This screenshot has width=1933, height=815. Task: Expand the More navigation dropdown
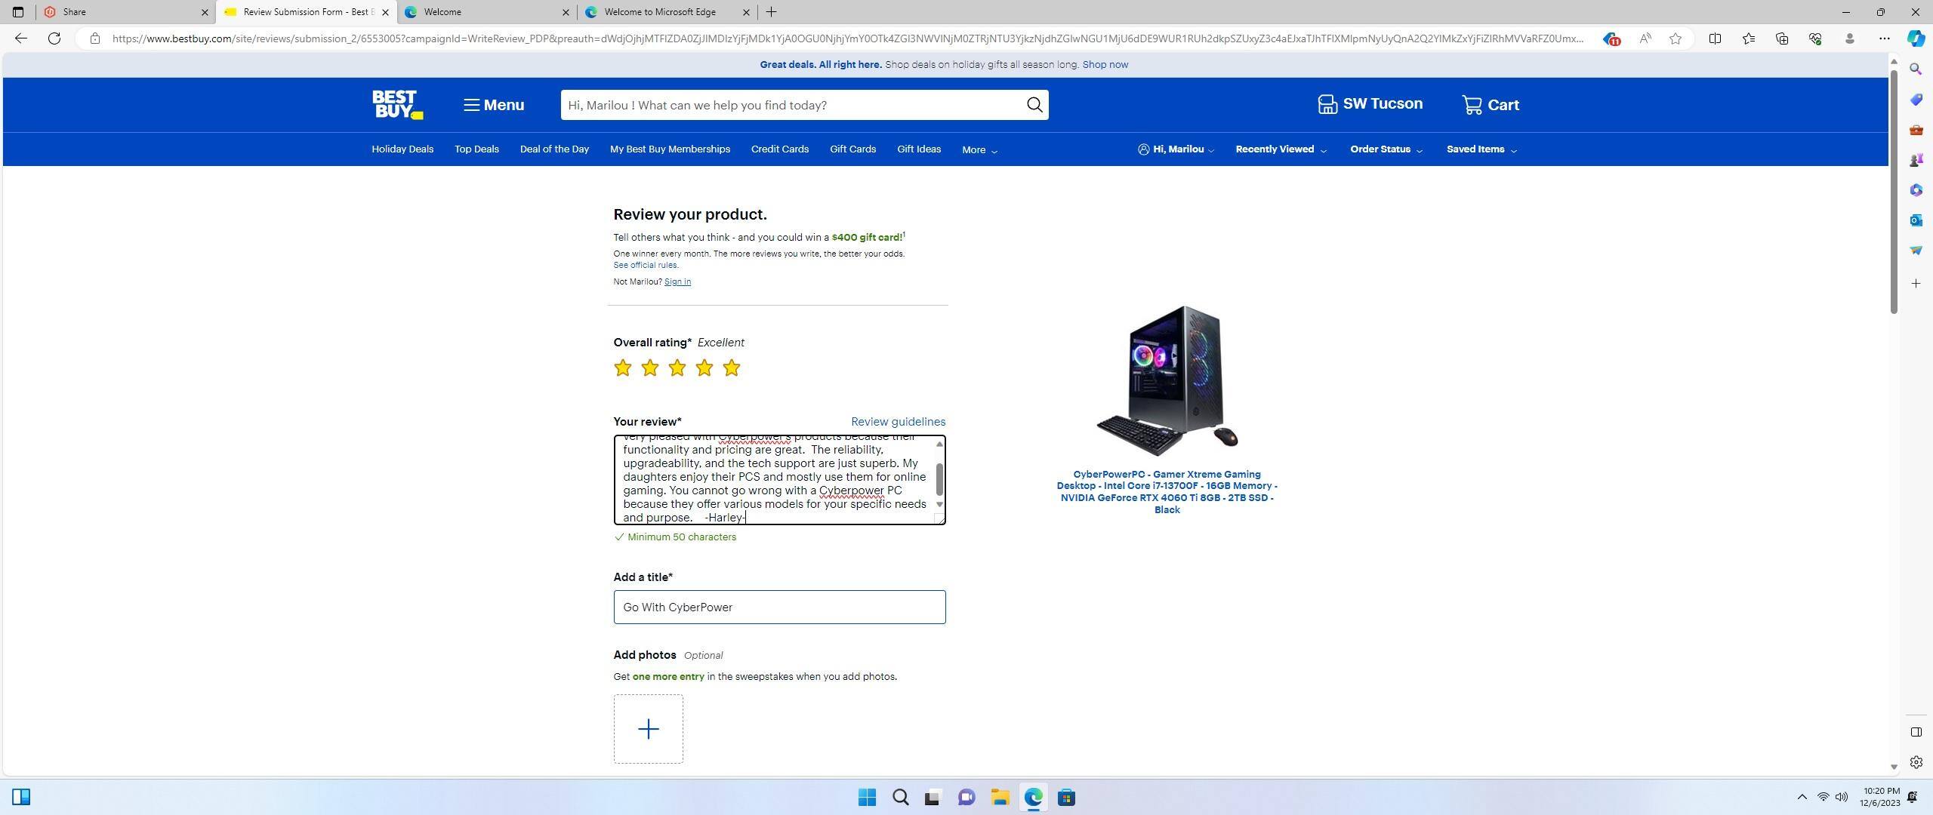tap(978, 149)
